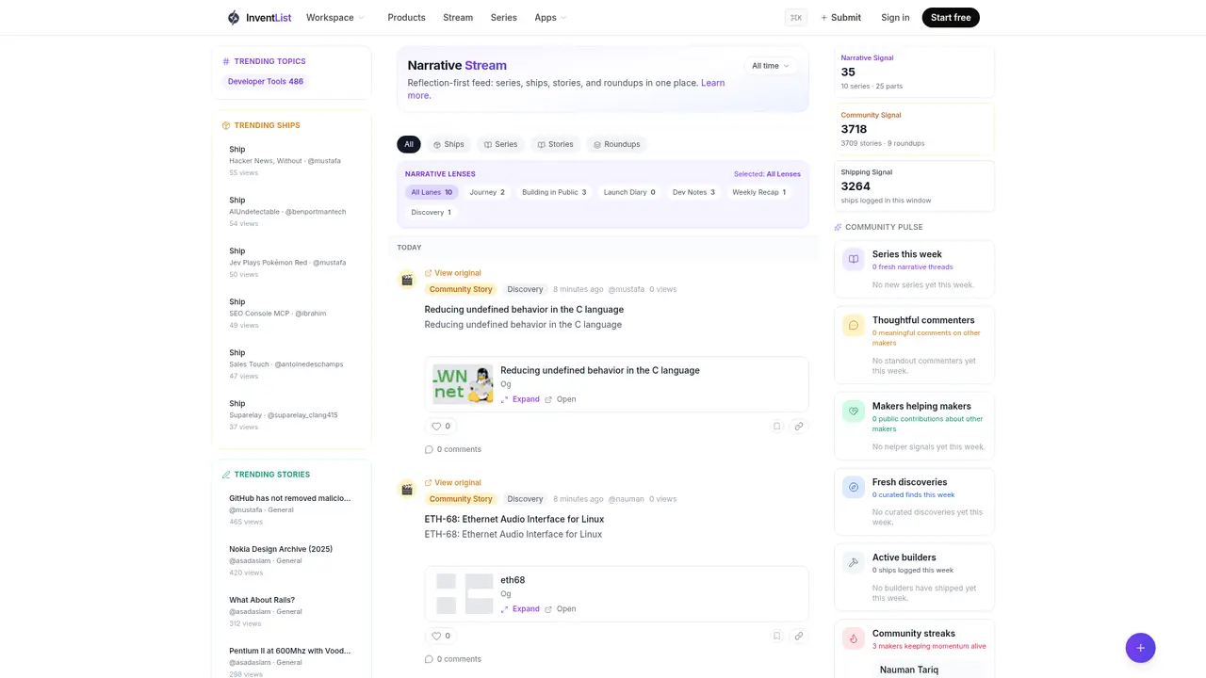Copy link of the ETH-68 story
Screen dimensions: 1206x678
coord(798,636)
